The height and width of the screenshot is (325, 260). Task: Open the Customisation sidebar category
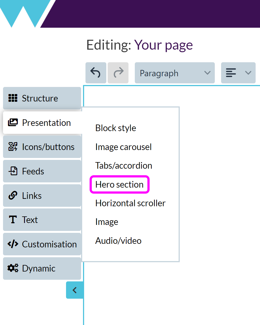pos(42,244)
